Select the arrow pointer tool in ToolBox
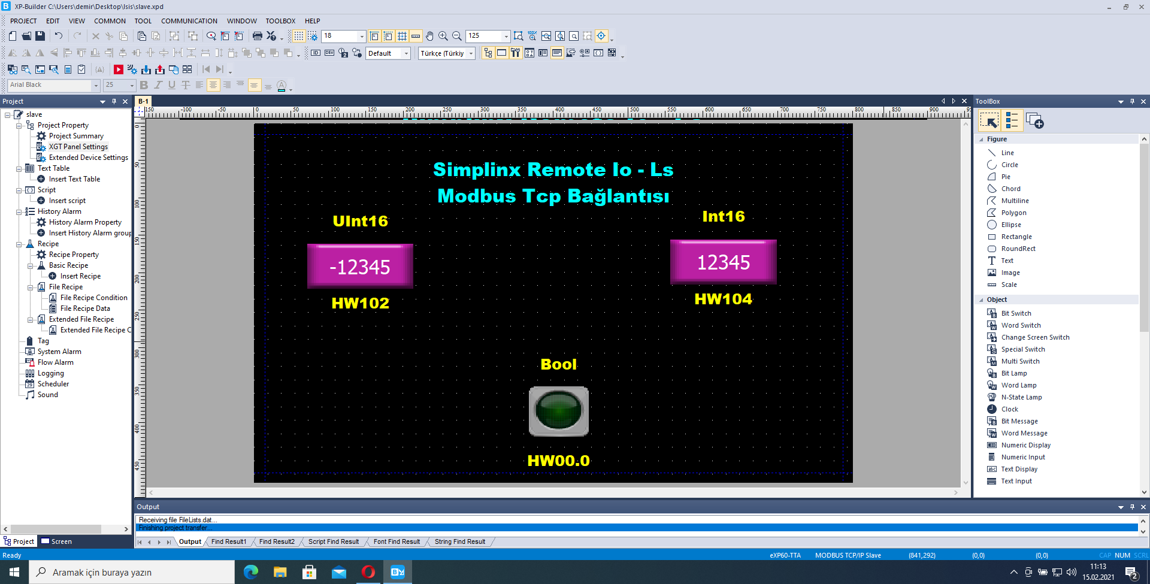The height and width of the screenshot is (584, 1150). [989, 121]
